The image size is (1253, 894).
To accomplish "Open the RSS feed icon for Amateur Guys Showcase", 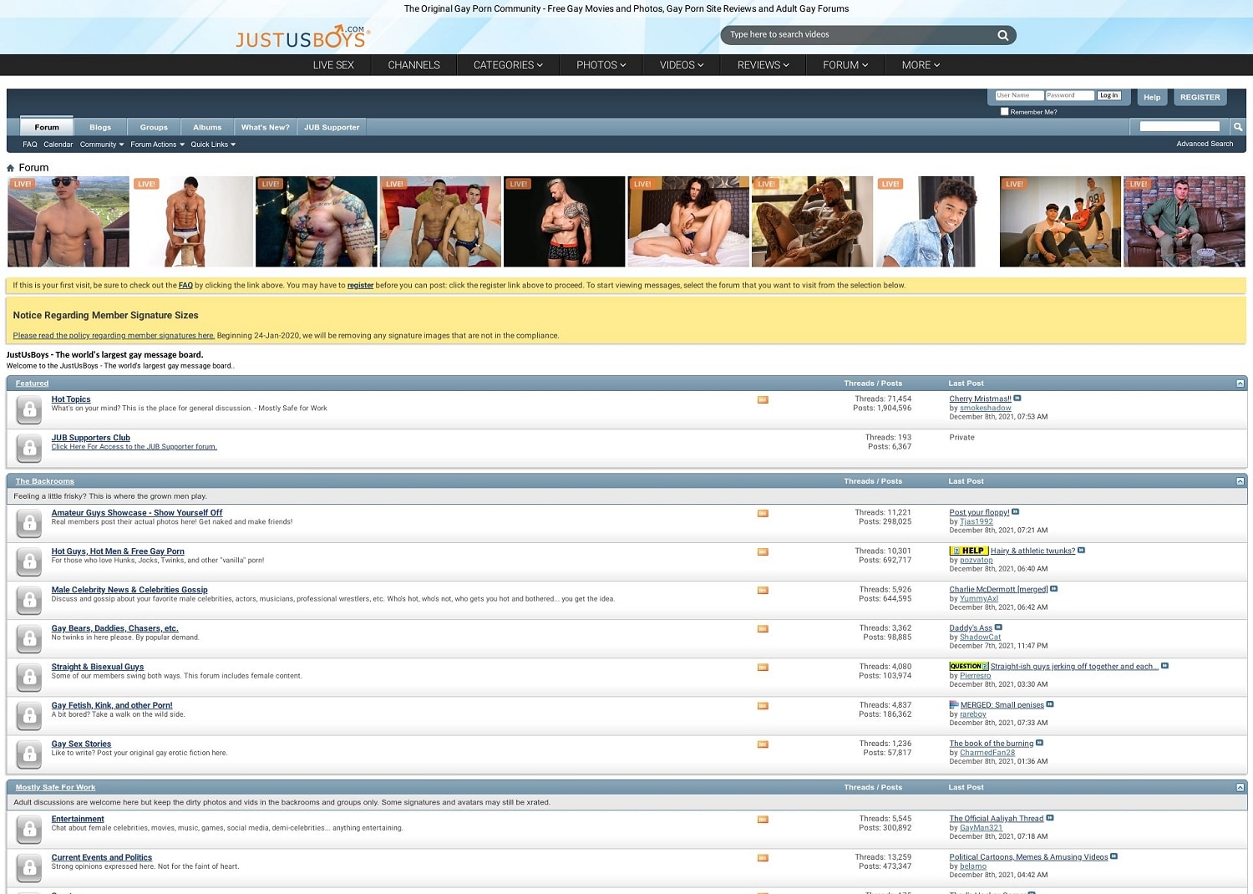I will click(x=763, y=514).
